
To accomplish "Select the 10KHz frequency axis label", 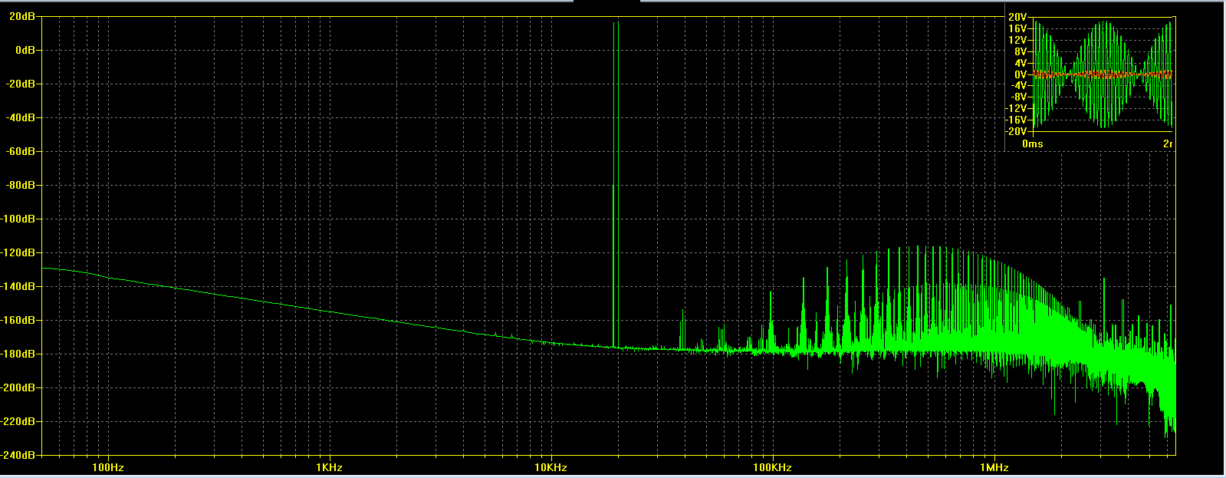I will pyautogui.click(x=551, y=467).
